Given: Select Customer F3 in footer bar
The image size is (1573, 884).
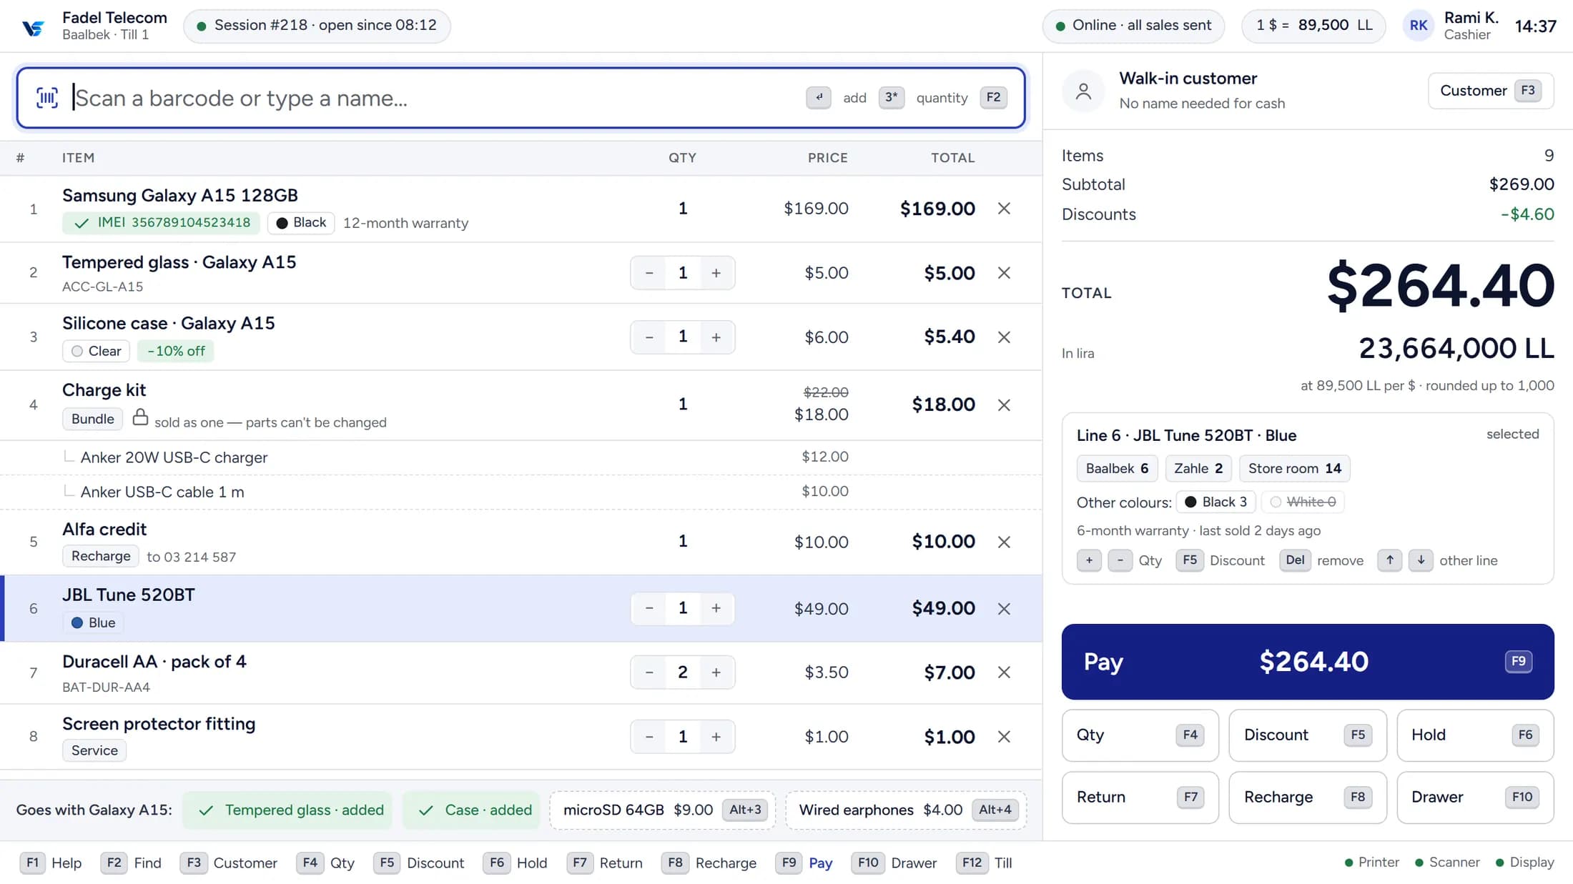Looking at the screenshot, I should [x=229, y=863].
